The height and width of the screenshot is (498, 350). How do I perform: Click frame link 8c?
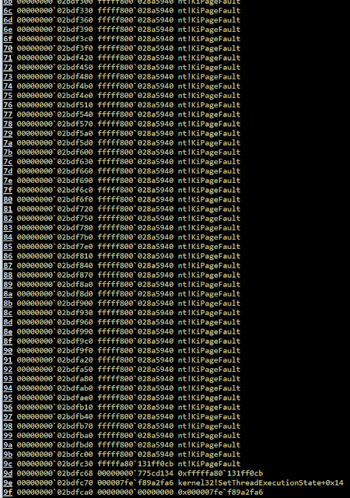click(x=8, y=313)
